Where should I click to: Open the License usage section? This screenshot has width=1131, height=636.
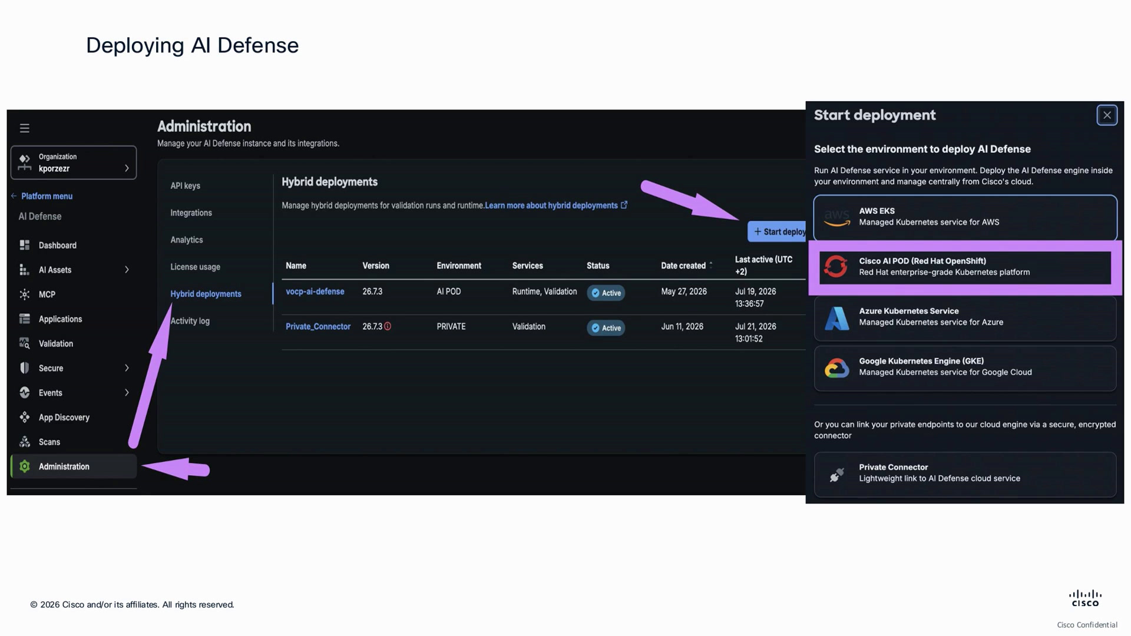(x=196, y=267)
